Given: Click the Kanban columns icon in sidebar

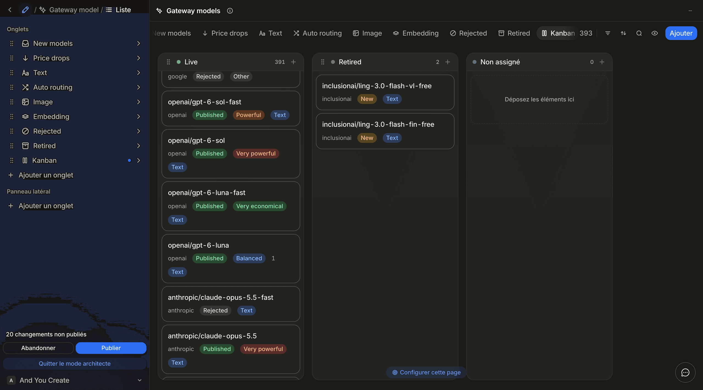Looking at the screenshot, I should (25, 160).
